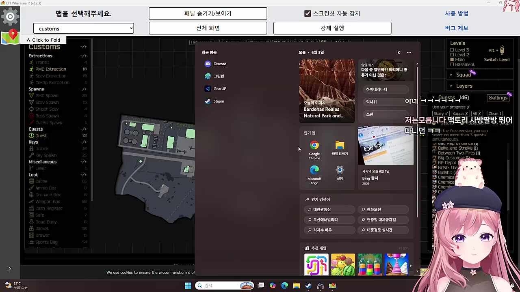This screenshot has height=292, width=520.
Task: Expand the left arrow at bottom-left edge
Action: pyautogui.click(x=10, y=268)
